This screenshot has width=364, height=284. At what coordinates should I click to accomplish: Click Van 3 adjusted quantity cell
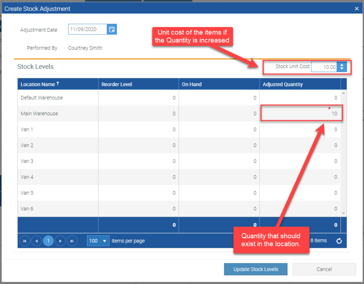(x=300, y=161)
